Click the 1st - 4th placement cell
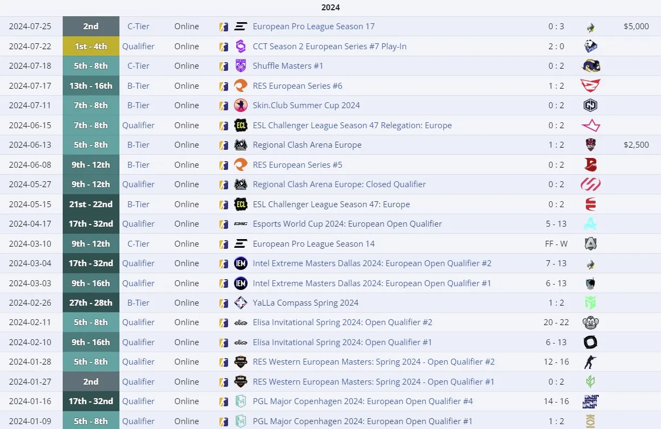The image size is (661, 429). [91, 47]
